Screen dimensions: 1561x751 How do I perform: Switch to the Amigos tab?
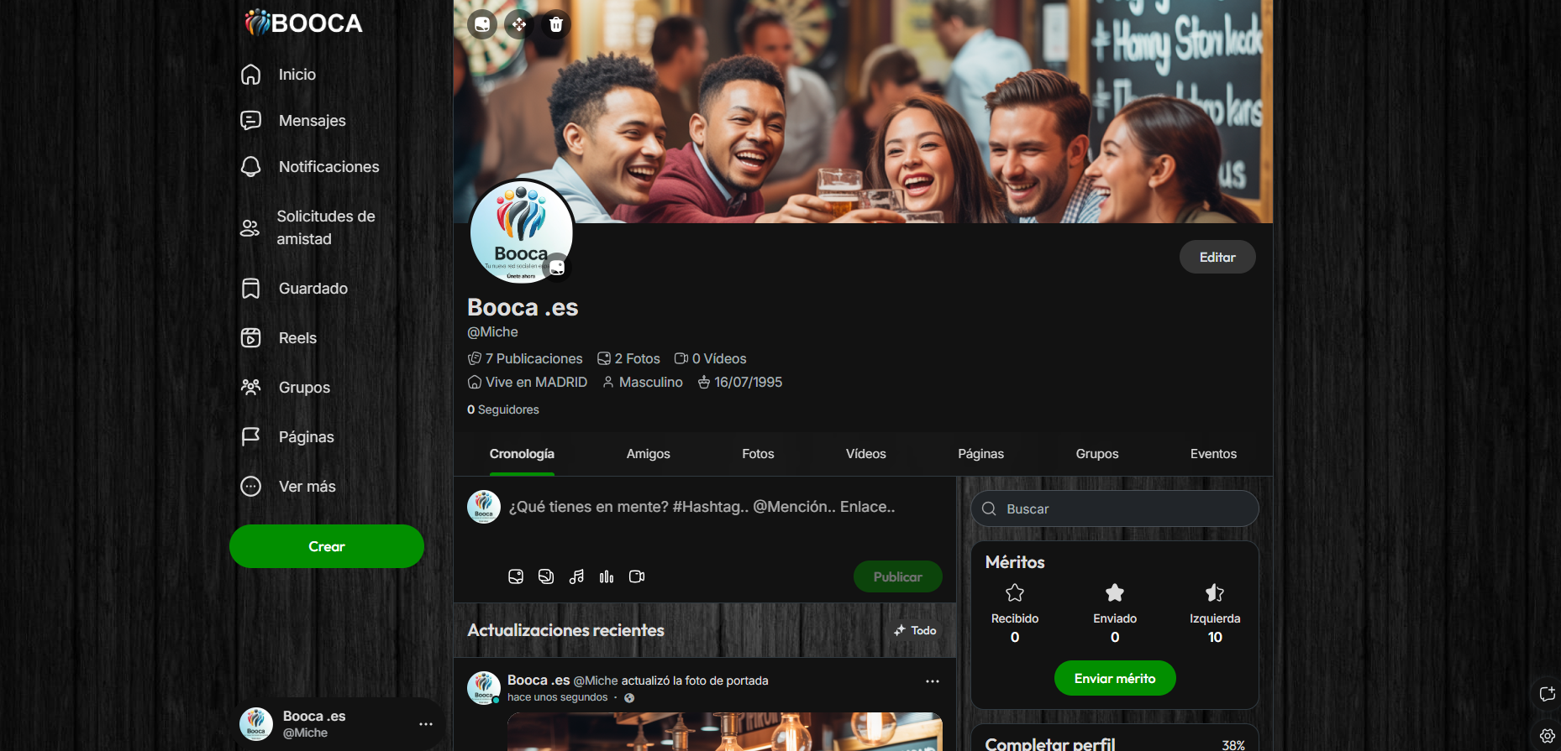[x=648, y=454]
